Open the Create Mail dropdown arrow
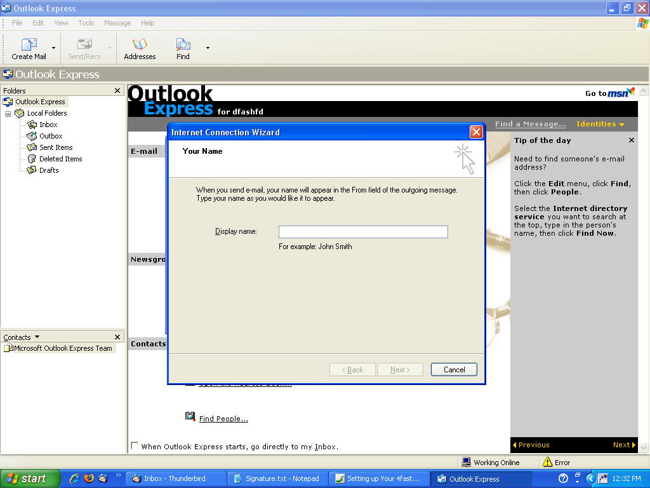Image resolution: width=650 pixels, height=488 pixels. click(x=53, y=48)
